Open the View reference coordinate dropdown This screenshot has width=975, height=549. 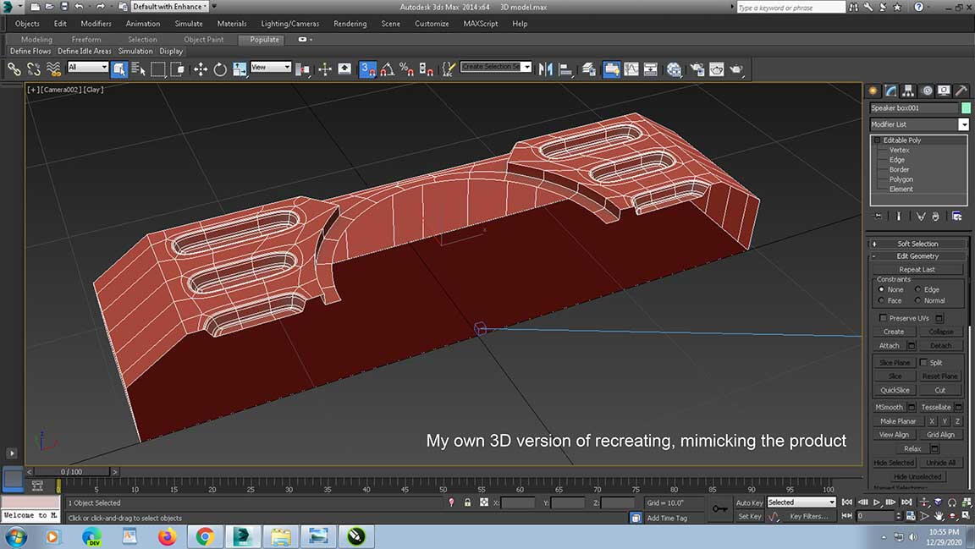[x=271, y=68]
